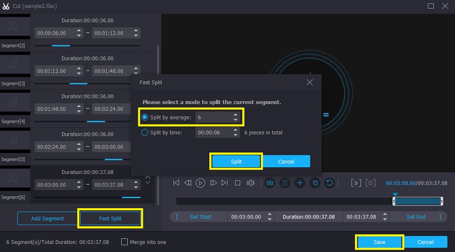Click the highlighted blue segment on timeline

coord(418,201)
